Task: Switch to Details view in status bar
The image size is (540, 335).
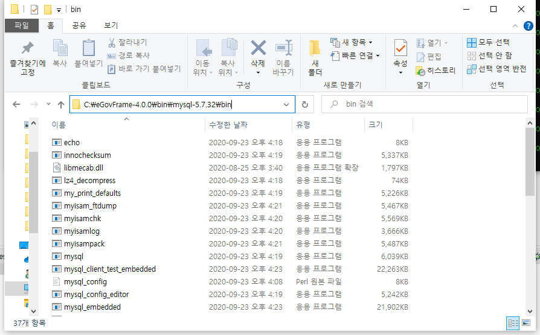Action: [x=513, y=323]
